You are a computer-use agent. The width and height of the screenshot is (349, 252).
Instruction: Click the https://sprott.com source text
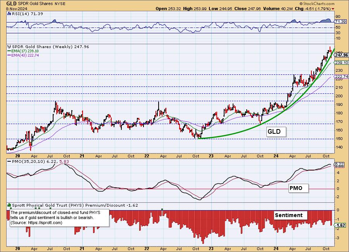(x=44, y=223)
